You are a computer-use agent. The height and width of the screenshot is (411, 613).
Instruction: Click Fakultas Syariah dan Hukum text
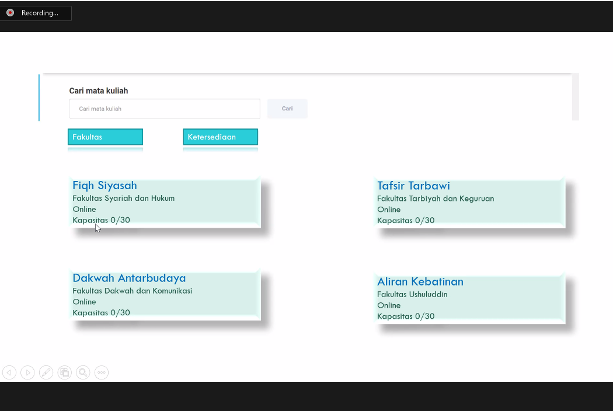click(124, 198)
